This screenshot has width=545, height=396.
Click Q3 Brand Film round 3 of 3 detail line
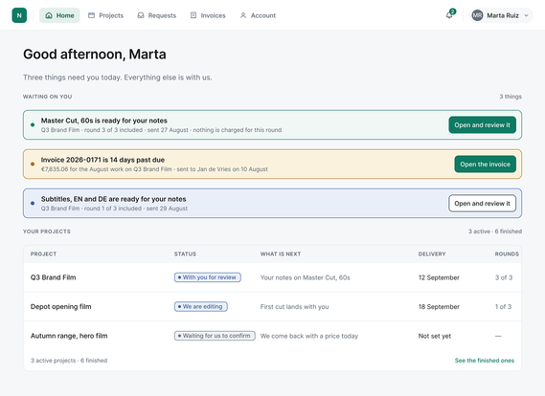pos(161,130)
